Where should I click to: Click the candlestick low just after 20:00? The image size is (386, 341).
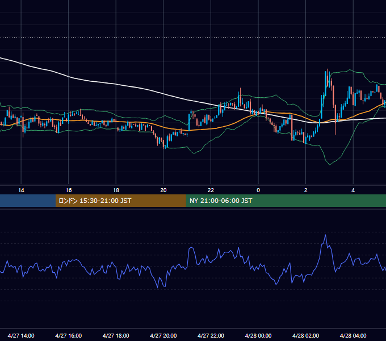165,146
